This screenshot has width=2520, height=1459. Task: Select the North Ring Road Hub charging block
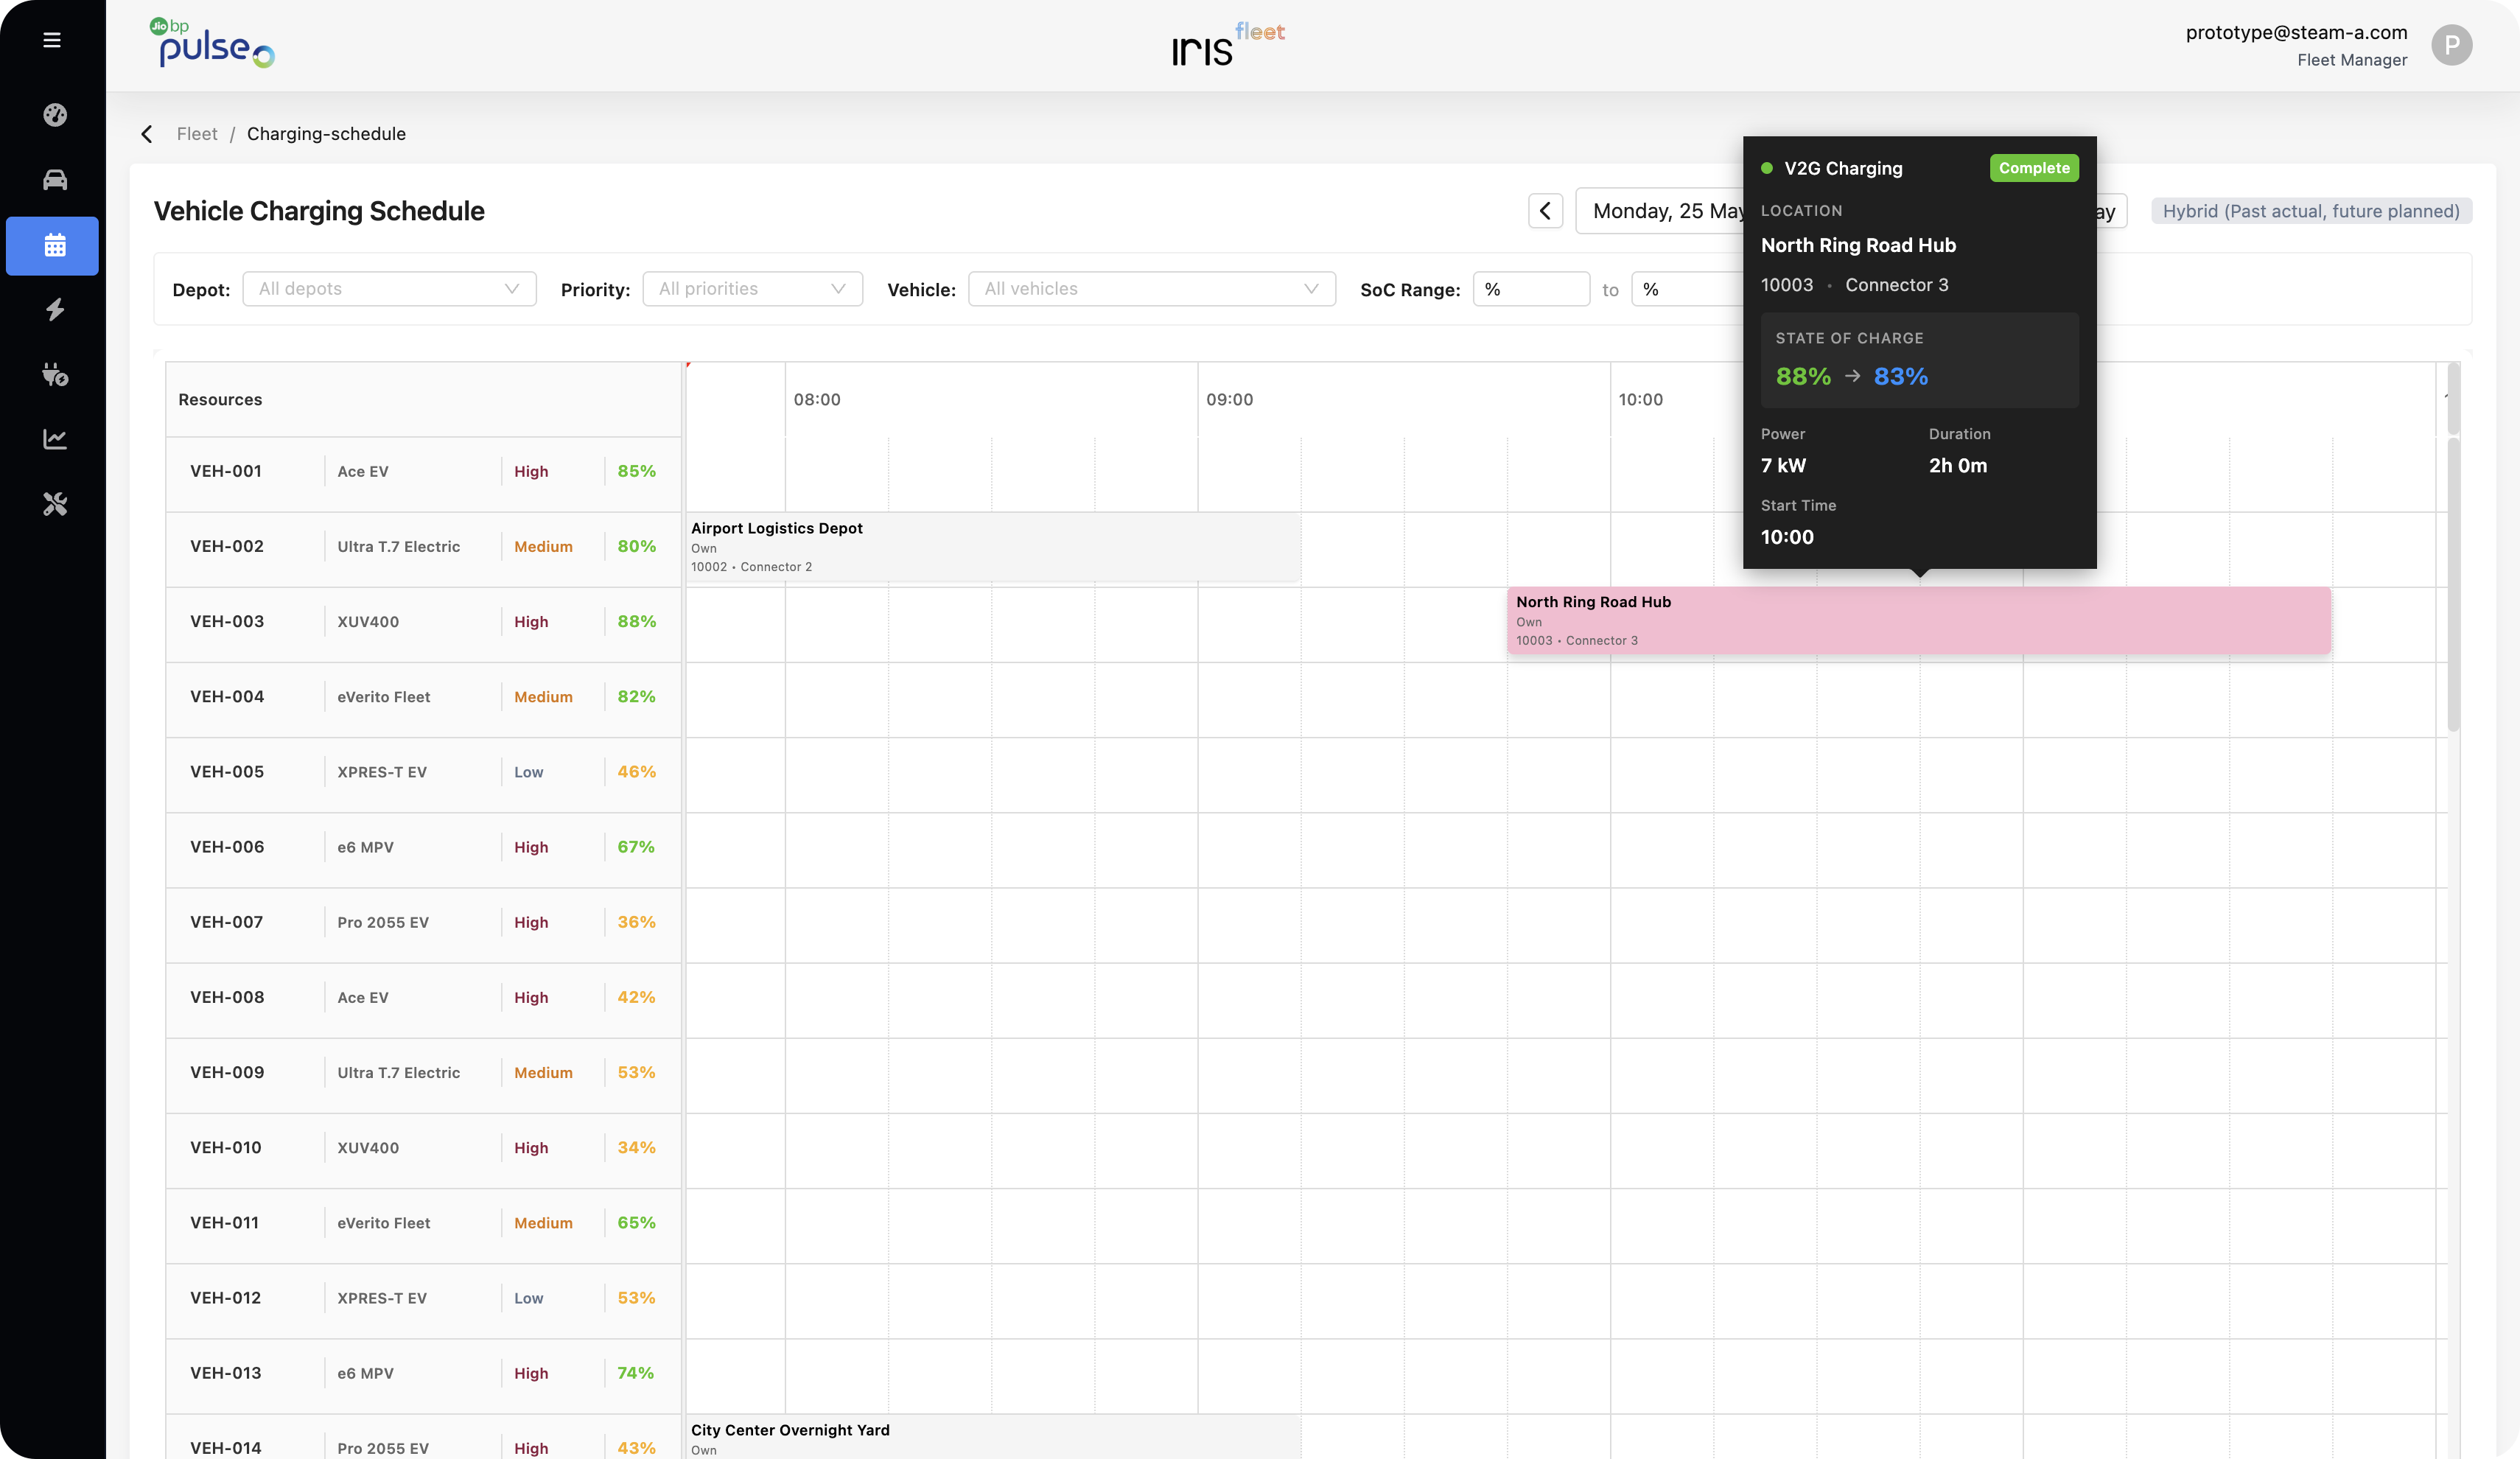point(1919,621)
